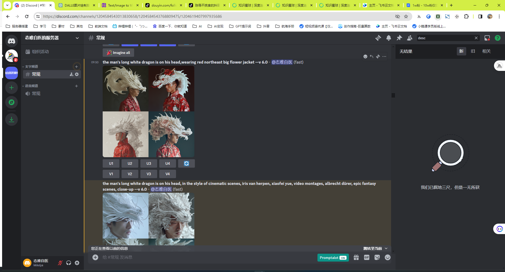Reply to the hovered message arrow
The width and height of the screenshot is (505, 272).
(x=372, y=56)
